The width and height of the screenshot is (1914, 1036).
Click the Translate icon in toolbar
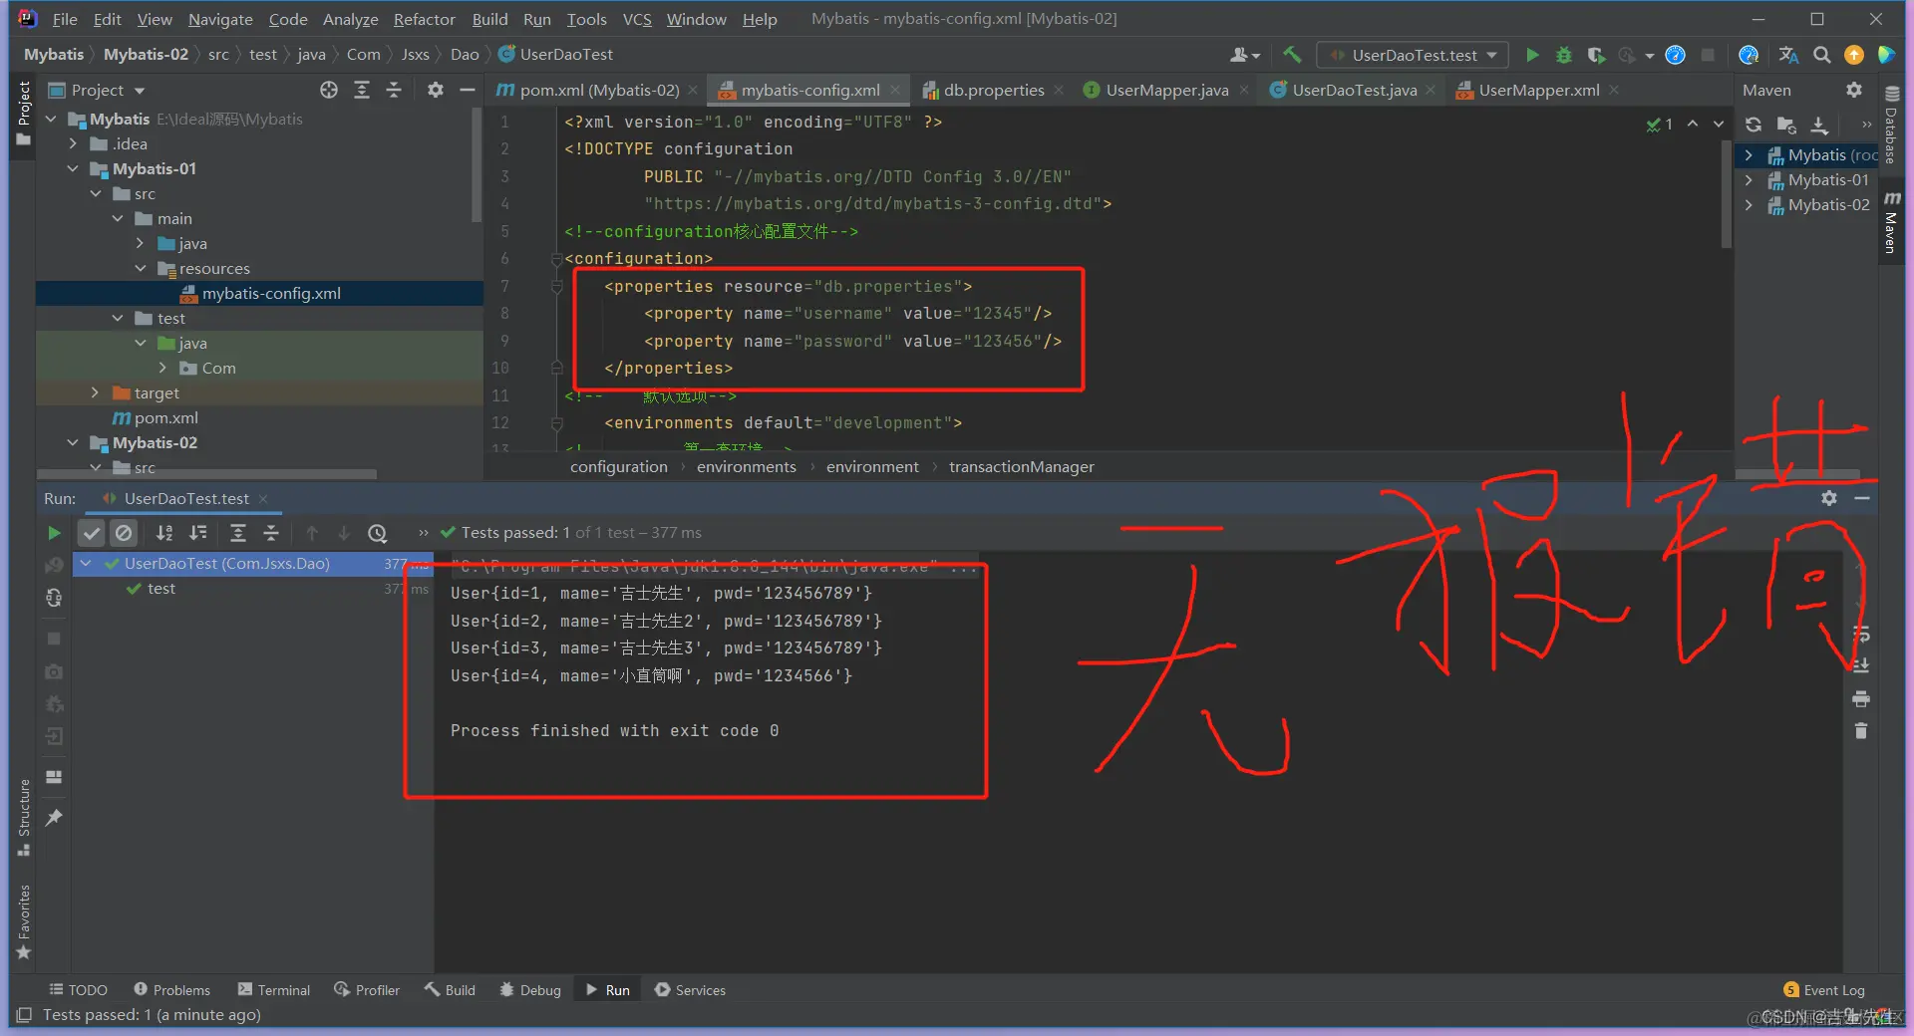point(1788,55)
